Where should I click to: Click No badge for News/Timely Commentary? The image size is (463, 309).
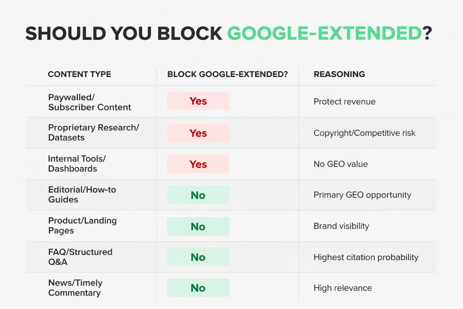coord(198,288)
